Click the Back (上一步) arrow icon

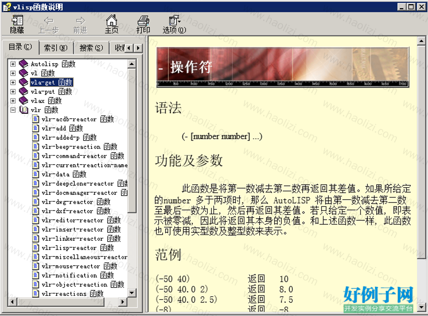pos(48,20)
